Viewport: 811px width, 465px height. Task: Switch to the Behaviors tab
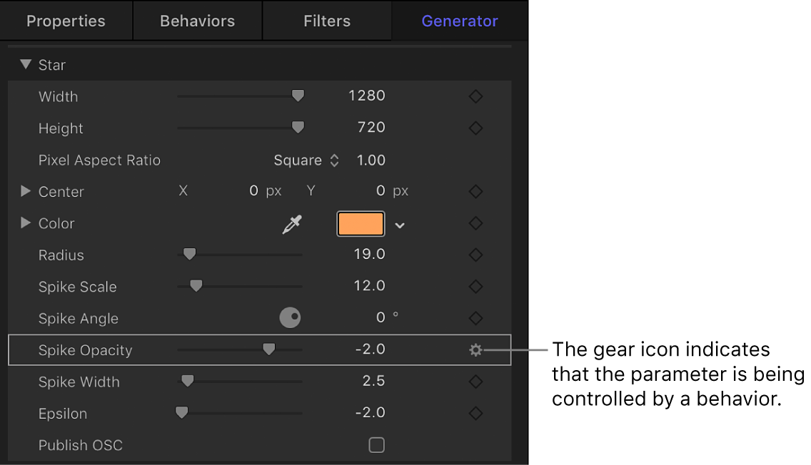click(x=197, y=20)
